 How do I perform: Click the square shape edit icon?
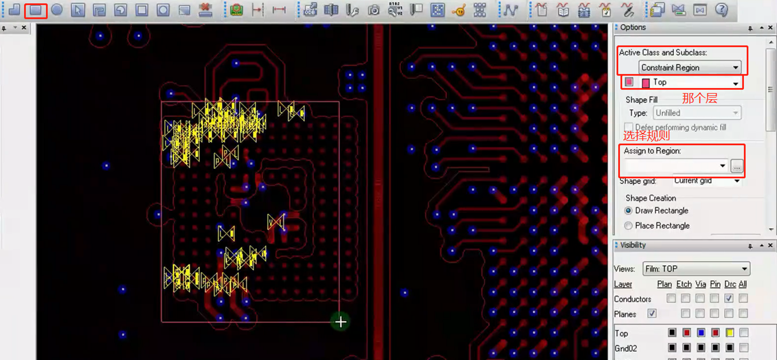(x=142, y=10)
